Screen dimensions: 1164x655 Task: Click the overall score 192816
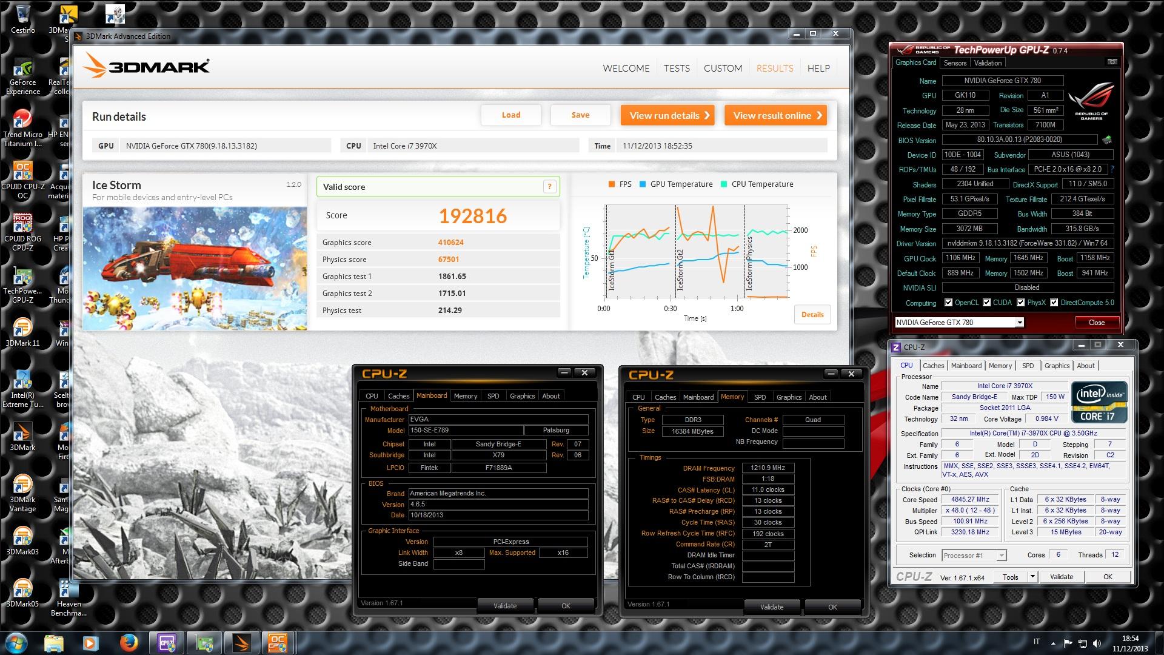pyautogui.click(x=473, y=216)
